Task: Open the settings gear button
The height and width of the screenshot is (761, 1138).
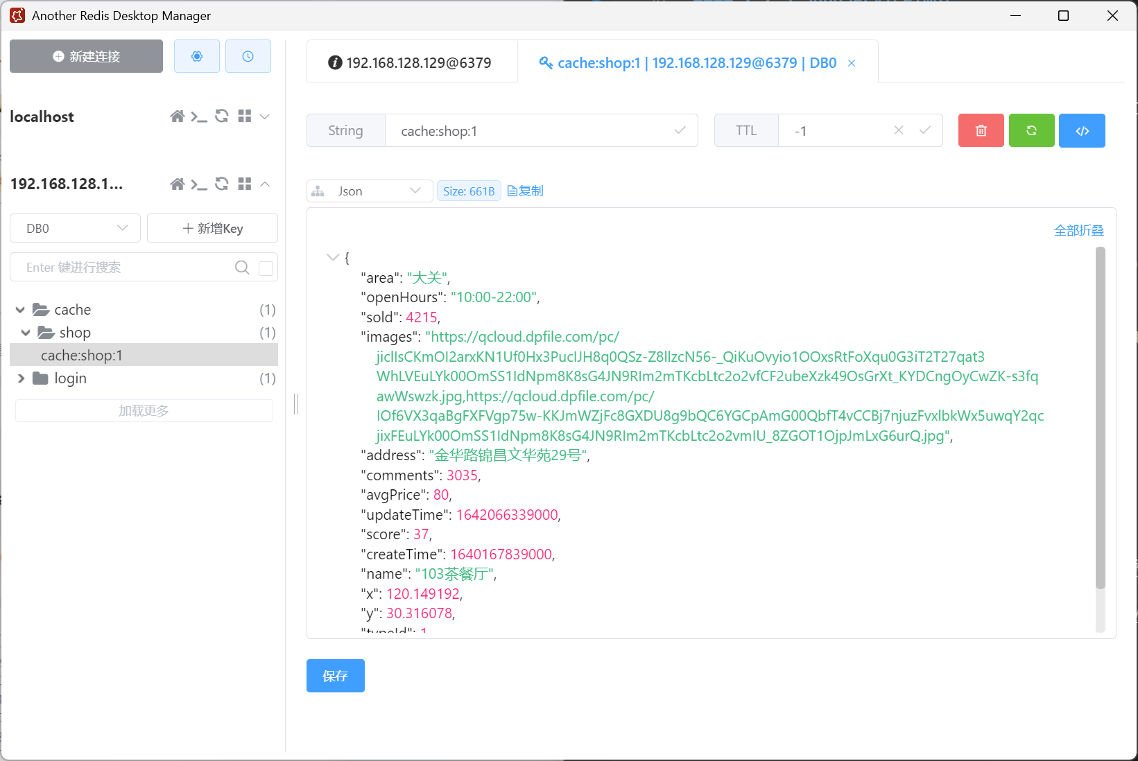Action: pos(197,56)
